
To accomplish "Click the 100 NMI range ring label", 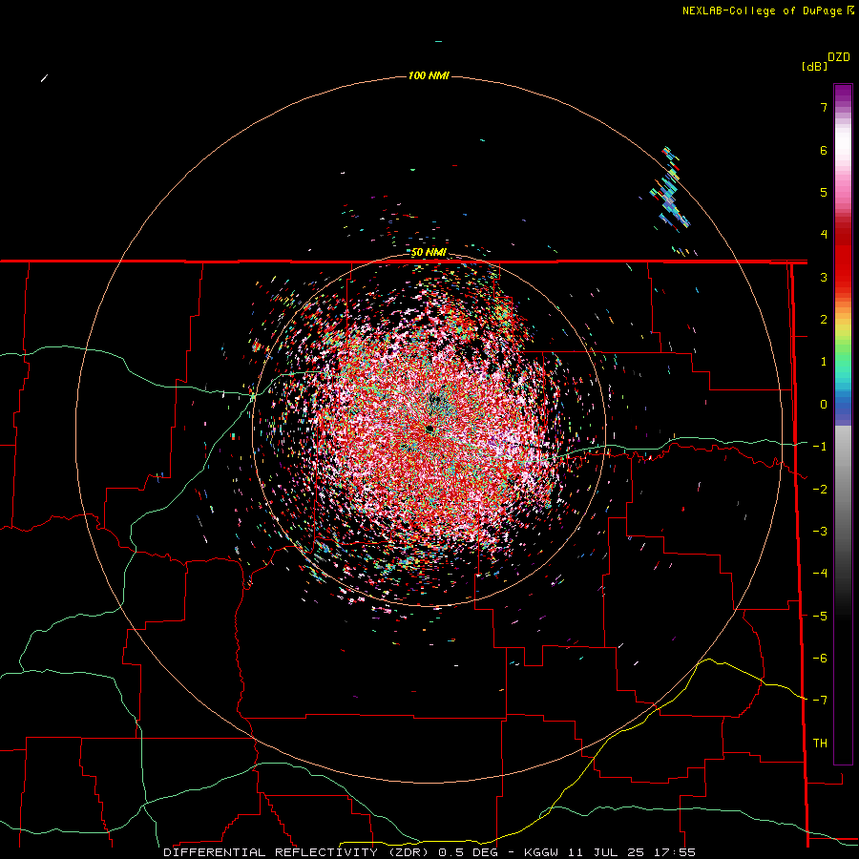I will (429, 75).
